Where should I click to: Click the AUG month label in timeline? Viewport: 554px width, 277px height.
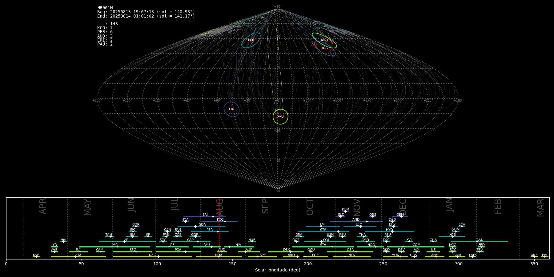pyautogui.click(x=220, y=207)
